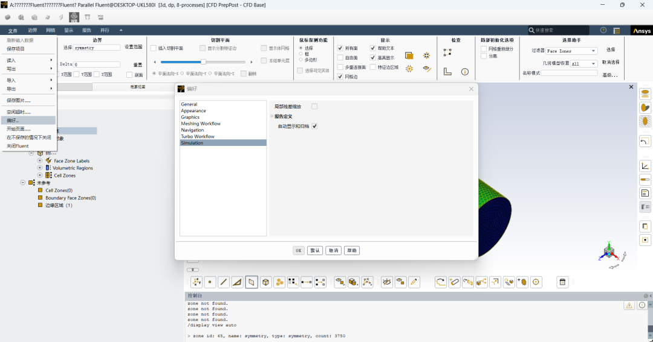Click the eye with slash display icon
This screenshot has width=653, height=342.
(x=427, y=69)
